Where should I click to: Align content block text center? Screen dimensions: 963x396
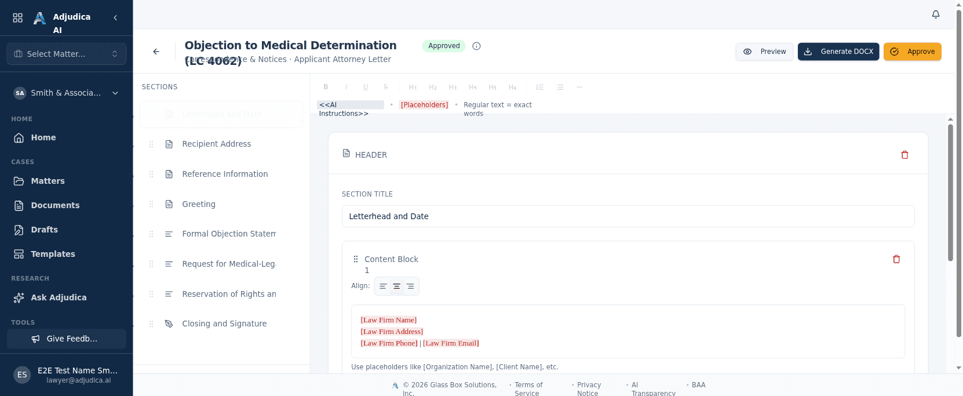click(397, 286)
